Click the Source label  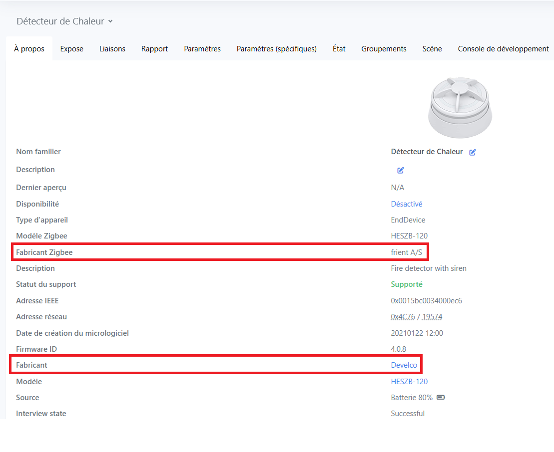pos(27,398)
